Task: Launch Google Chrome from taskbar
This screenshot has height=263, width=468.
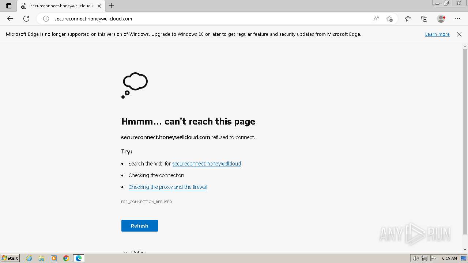Action: (x=66, y=258)
